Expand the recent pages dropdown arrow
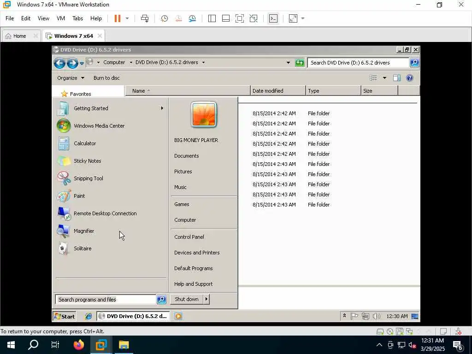472x354 pixels. 82,63
